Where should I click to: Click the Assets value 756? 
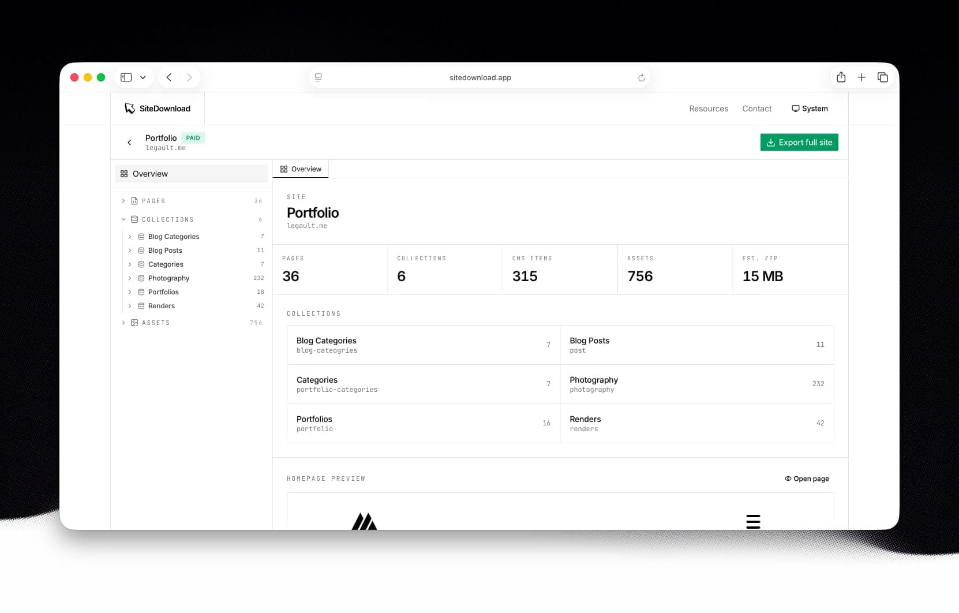[640, 276]
